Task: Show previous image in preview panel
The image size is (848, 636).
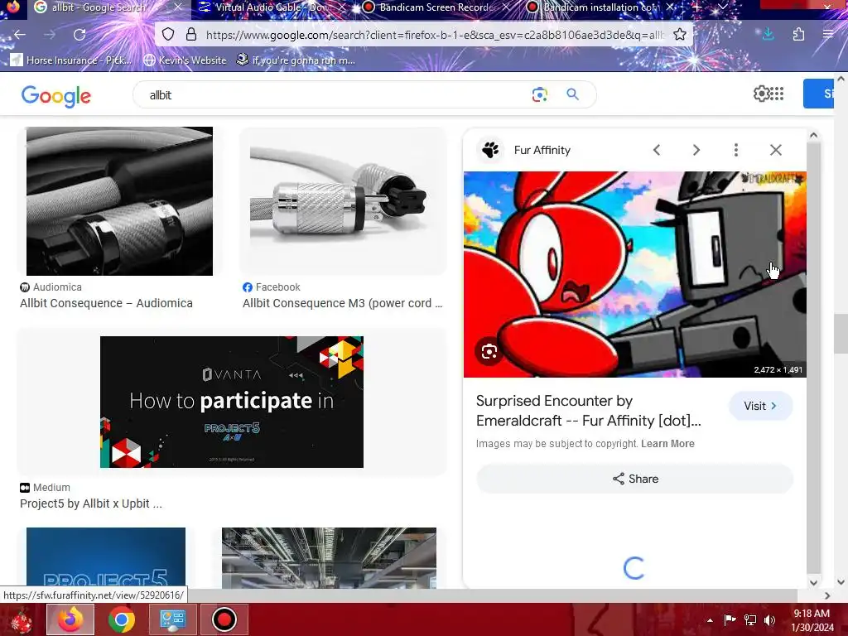Action: coord(657,150)
